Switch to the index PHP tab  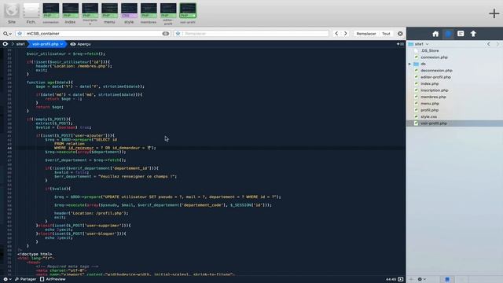tap(70, 13)
